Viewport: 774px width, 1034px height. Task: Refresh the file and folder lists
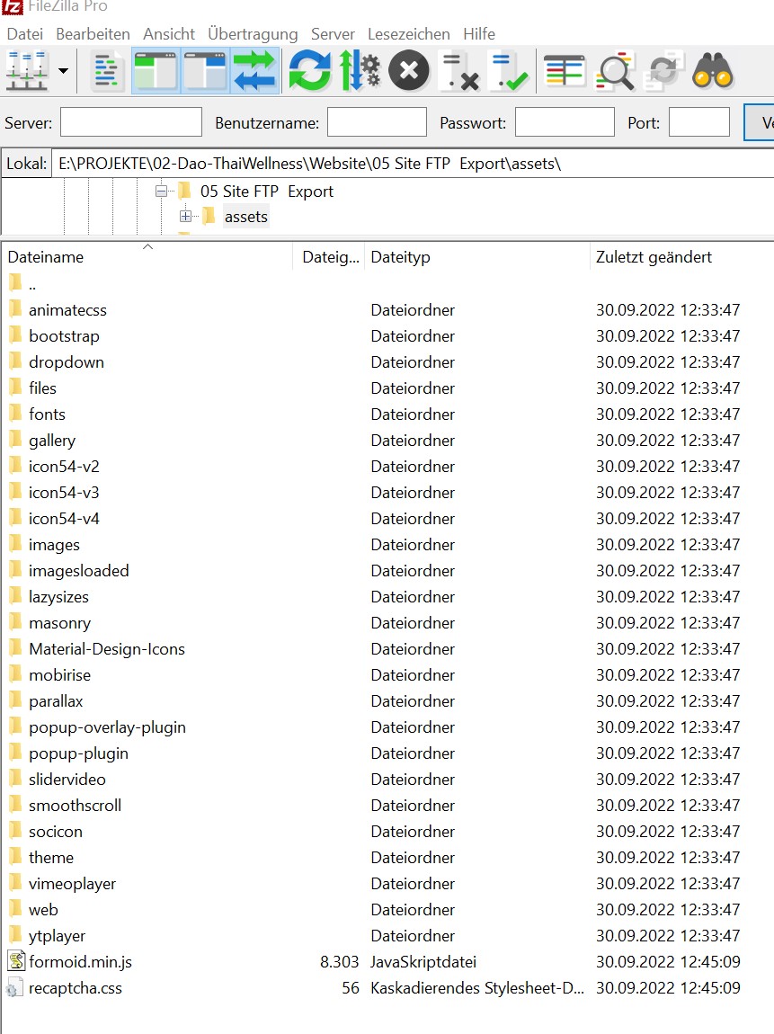[x=309, y=71]
